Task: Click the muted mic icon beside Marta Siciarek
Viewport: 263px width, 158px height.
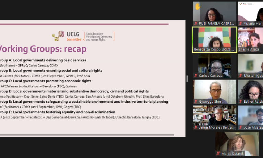Action: [x=218, y=153]
